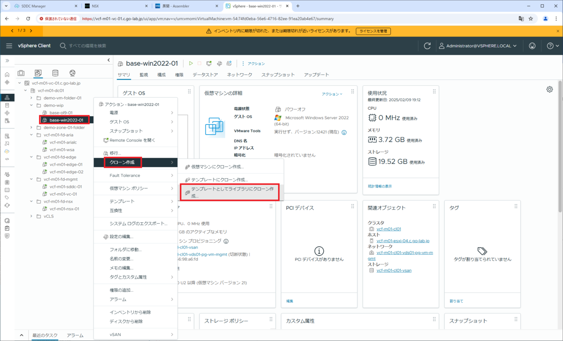Open the 監視 tab
Viewport: 563px width, 341px height.
pyautogui.click(x=144, y=75)
